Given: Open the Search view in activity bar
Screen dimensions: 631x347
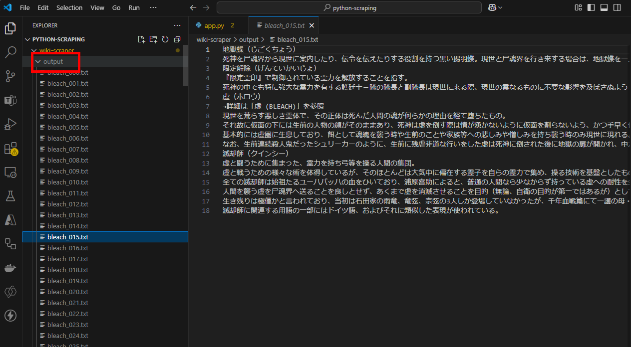Looking at the screenshot, I should point(10,52).
